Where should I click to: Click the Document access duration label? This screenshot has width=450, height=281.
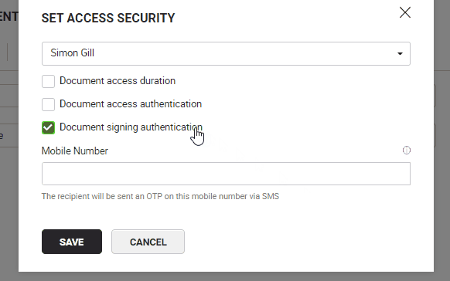118,81
